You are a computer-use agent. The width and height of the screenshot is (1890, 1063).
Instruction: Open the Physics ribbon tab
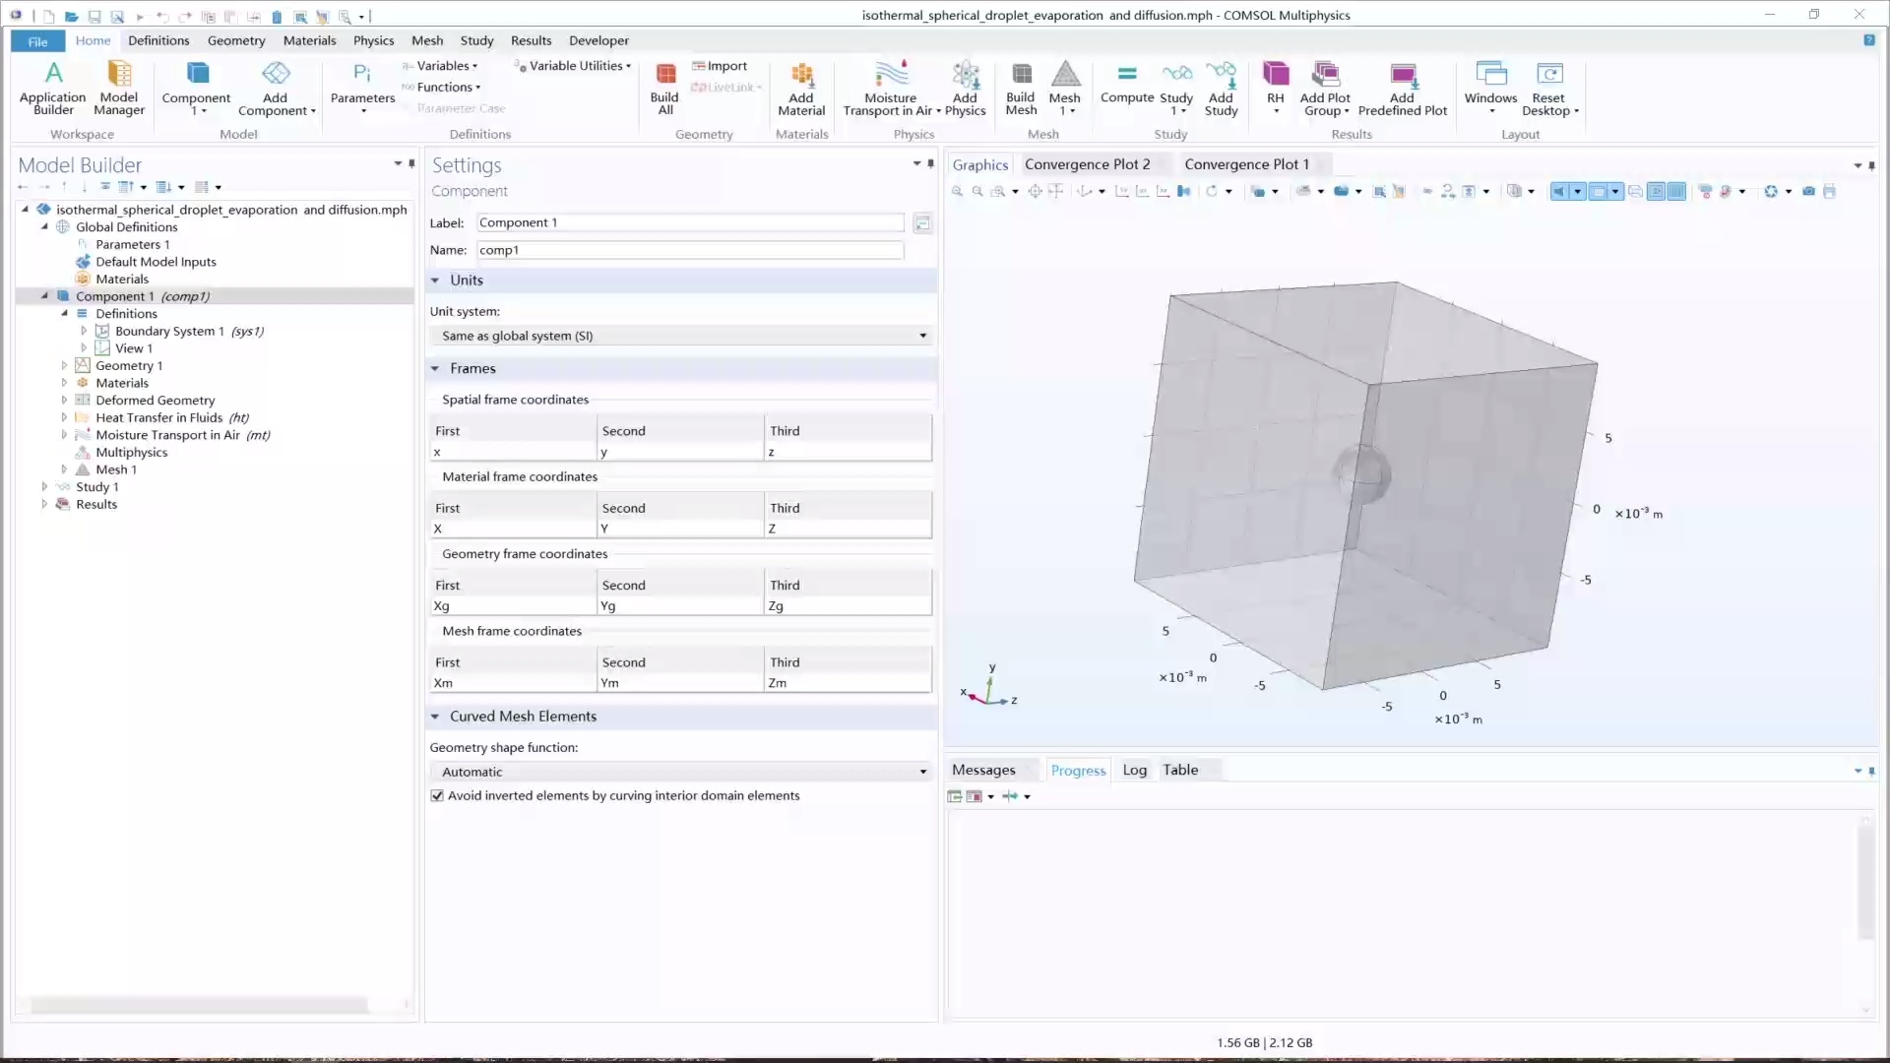373,40
